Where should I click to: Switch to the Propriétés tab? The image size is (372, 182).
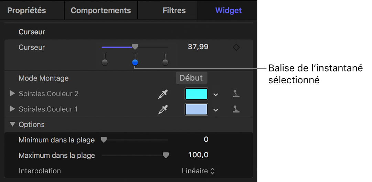click(26, 10)
